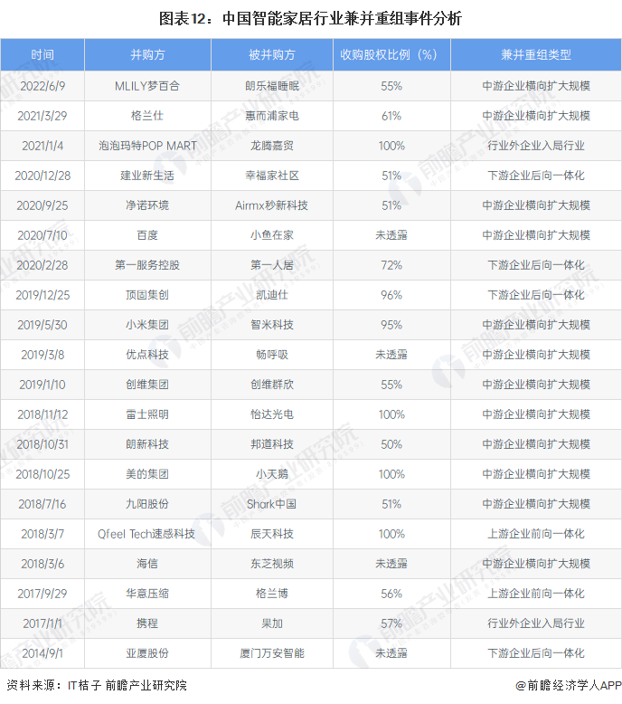
Task: Click the 惠而浦家电 cell
Action: (272, 116)
